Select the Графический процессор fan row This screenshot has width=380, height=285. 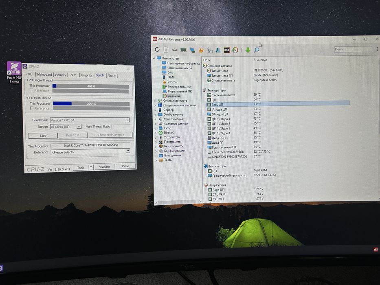[278, 175]
